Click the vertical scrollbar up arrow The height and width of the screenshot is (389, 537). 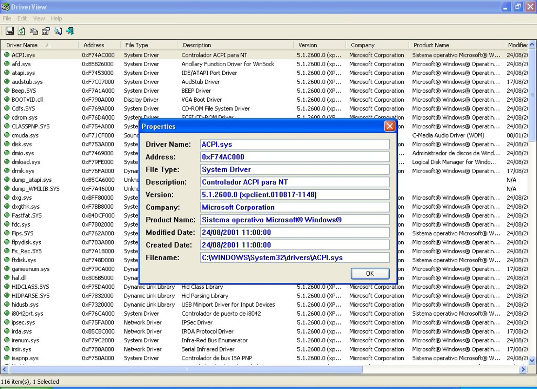click(532, 45)
